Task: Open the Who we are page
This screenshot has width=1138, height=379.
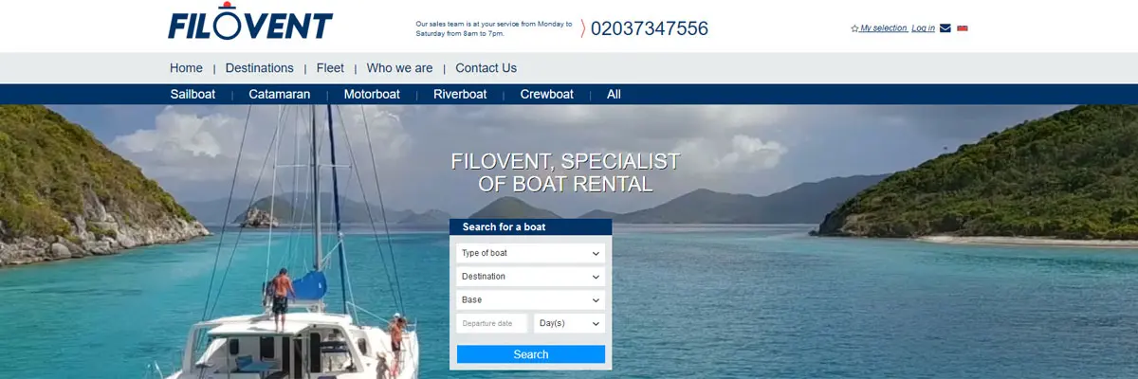Action: (x=399, y=68)
